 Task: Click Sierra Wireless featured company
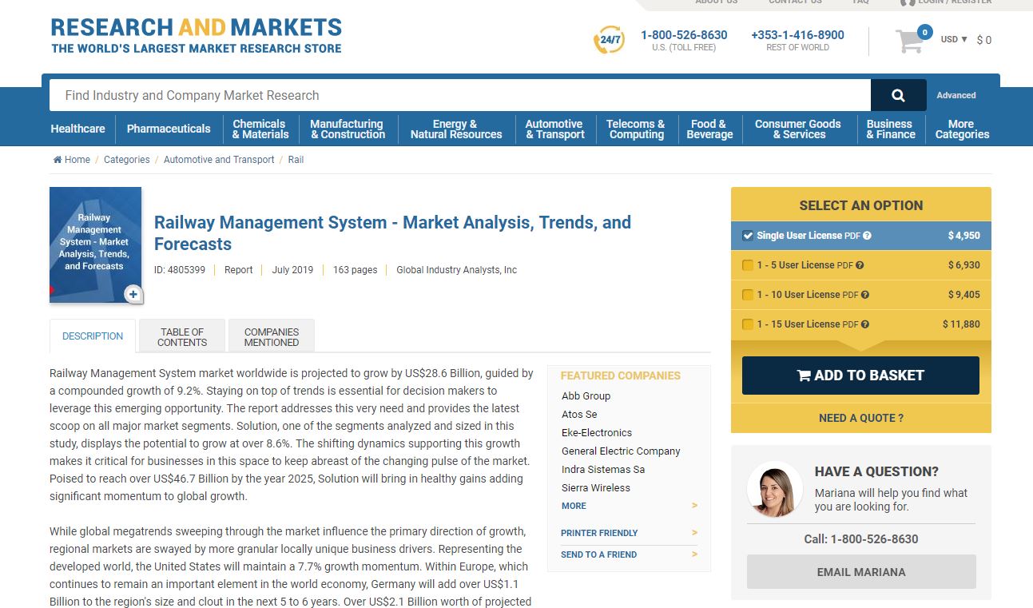click(x=596, y=488)
